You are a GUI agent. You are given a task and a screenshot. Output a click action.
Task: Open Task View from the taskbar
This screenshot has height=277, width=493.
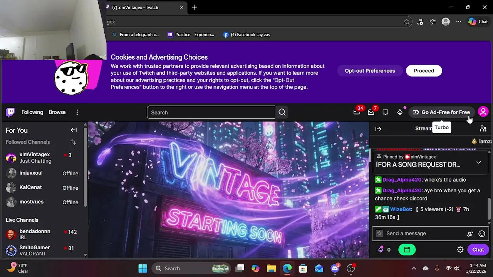click(x=240, y=269)
